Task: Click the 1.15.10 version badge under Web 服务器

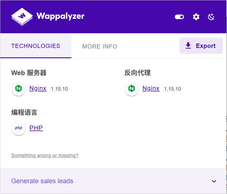Action: pos(59,89)
